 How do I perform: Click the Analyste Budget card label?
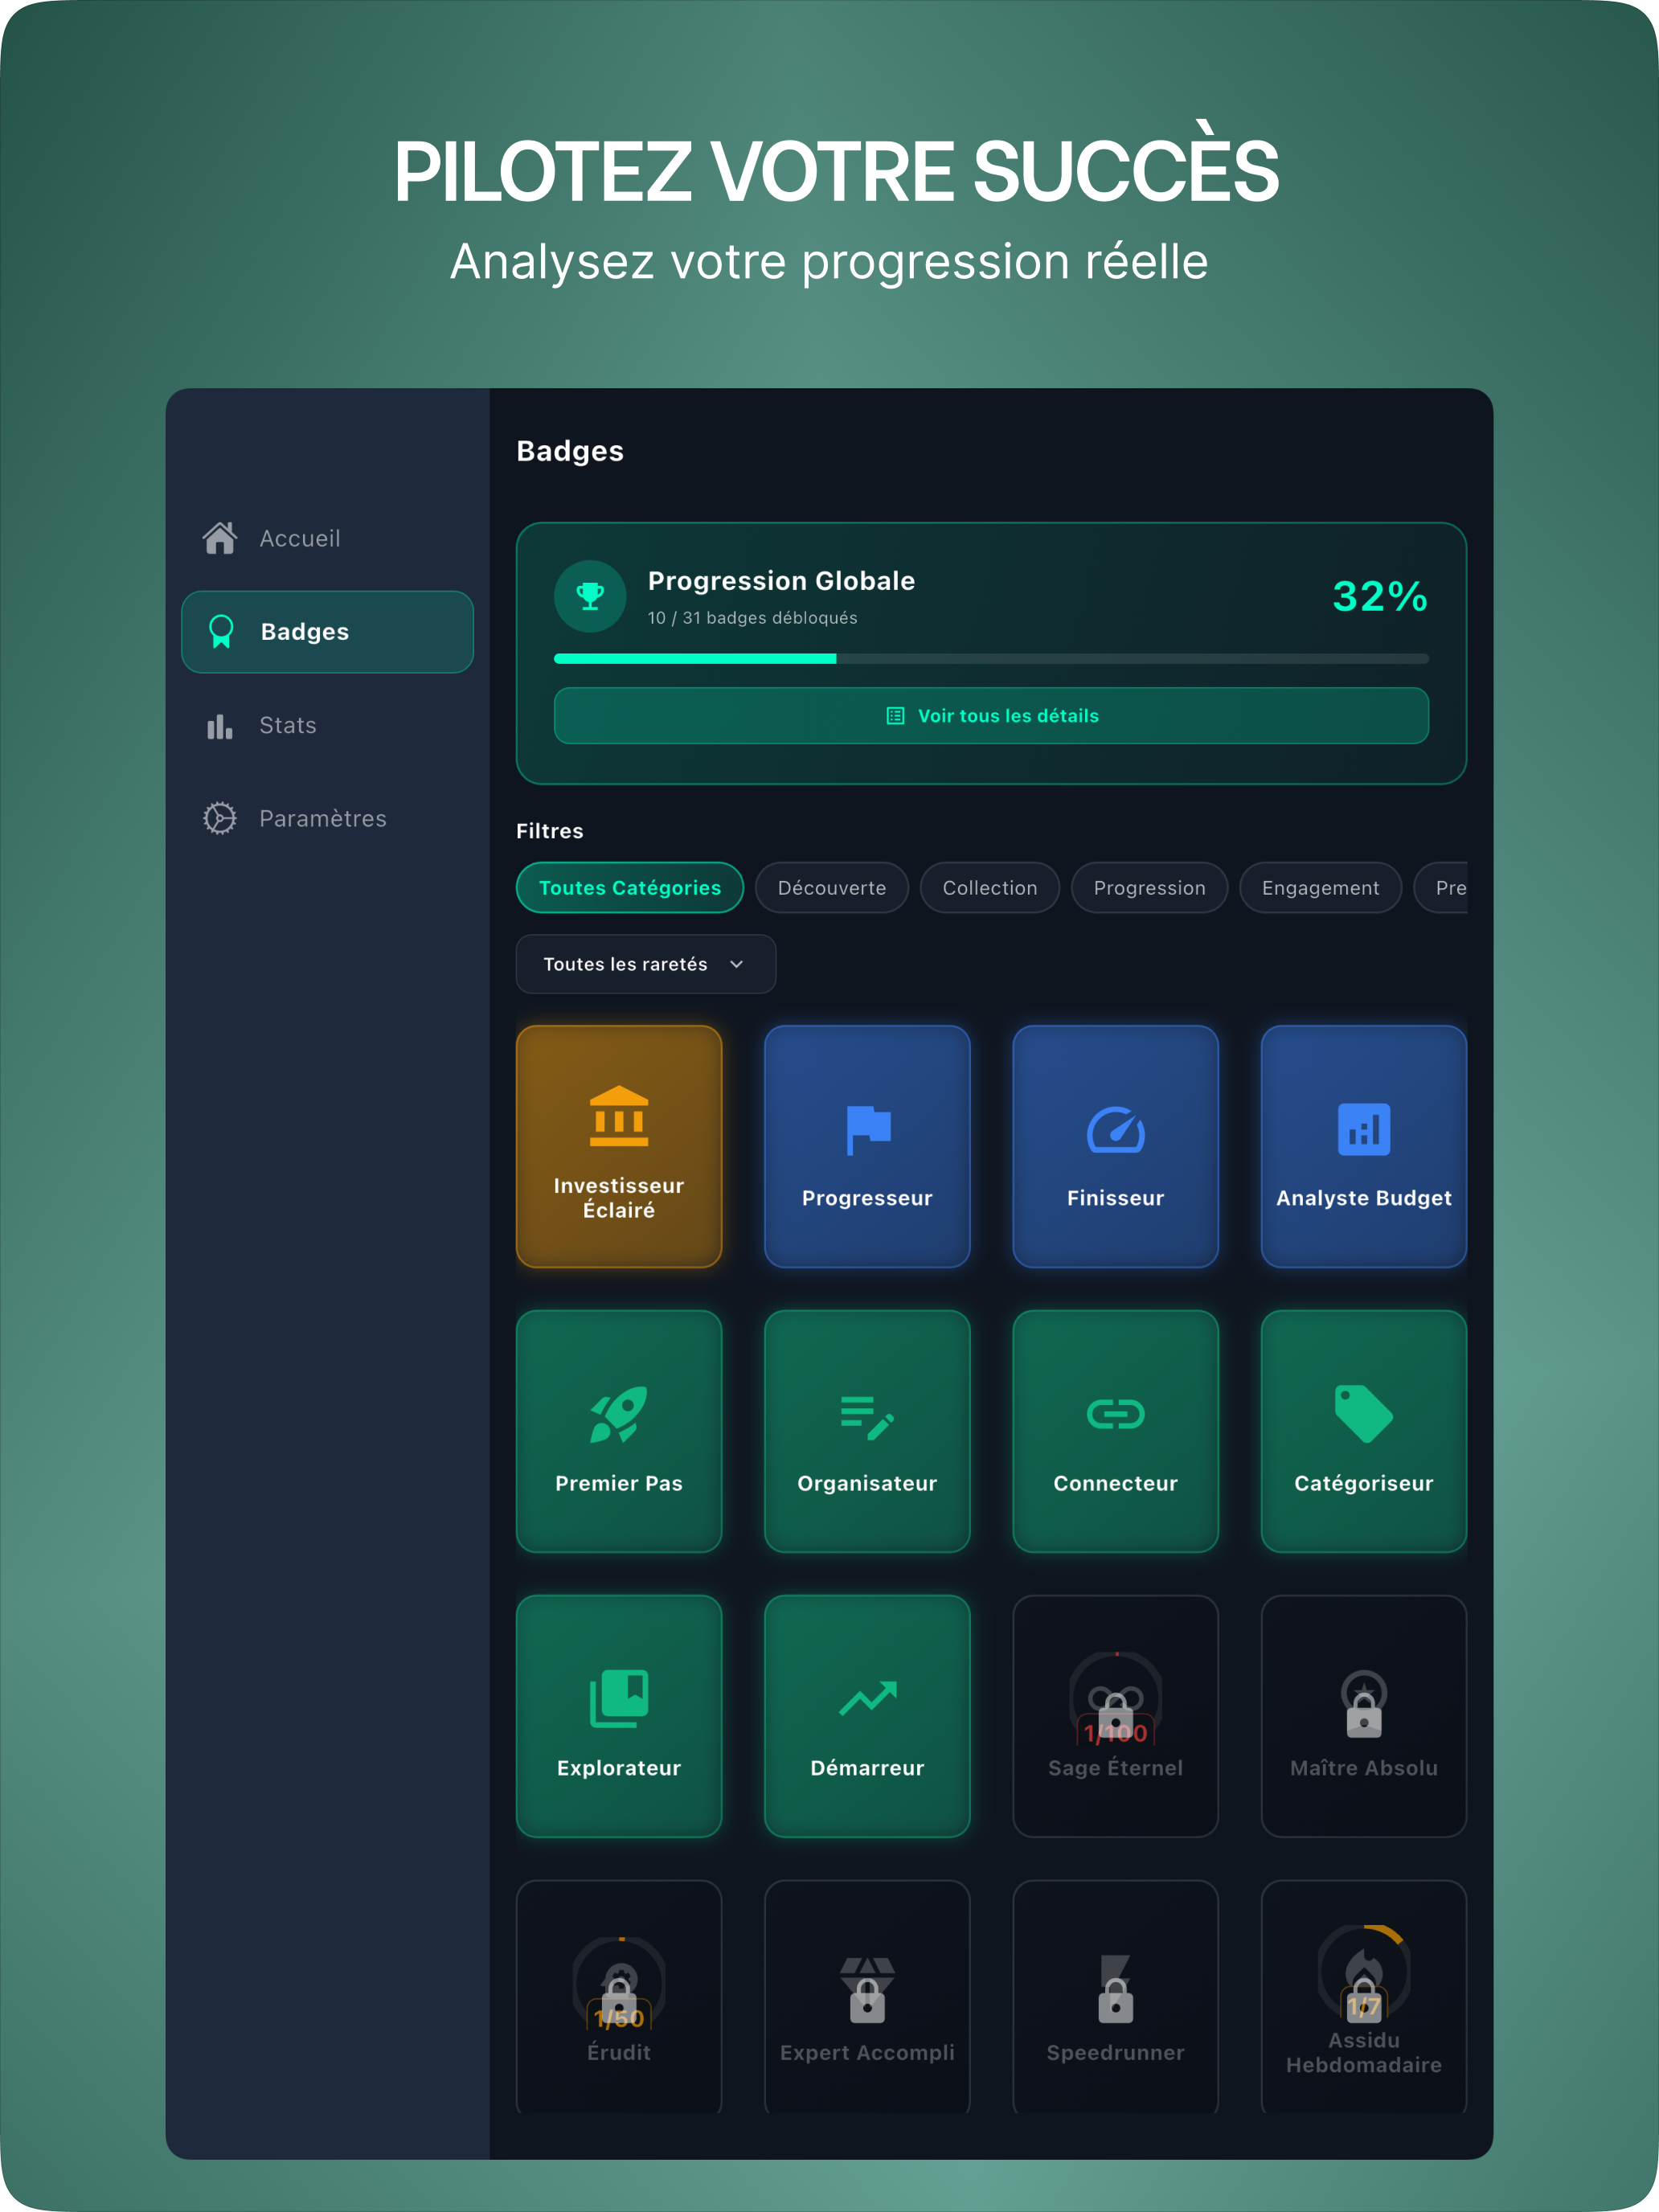[x=1364, y=1198]
